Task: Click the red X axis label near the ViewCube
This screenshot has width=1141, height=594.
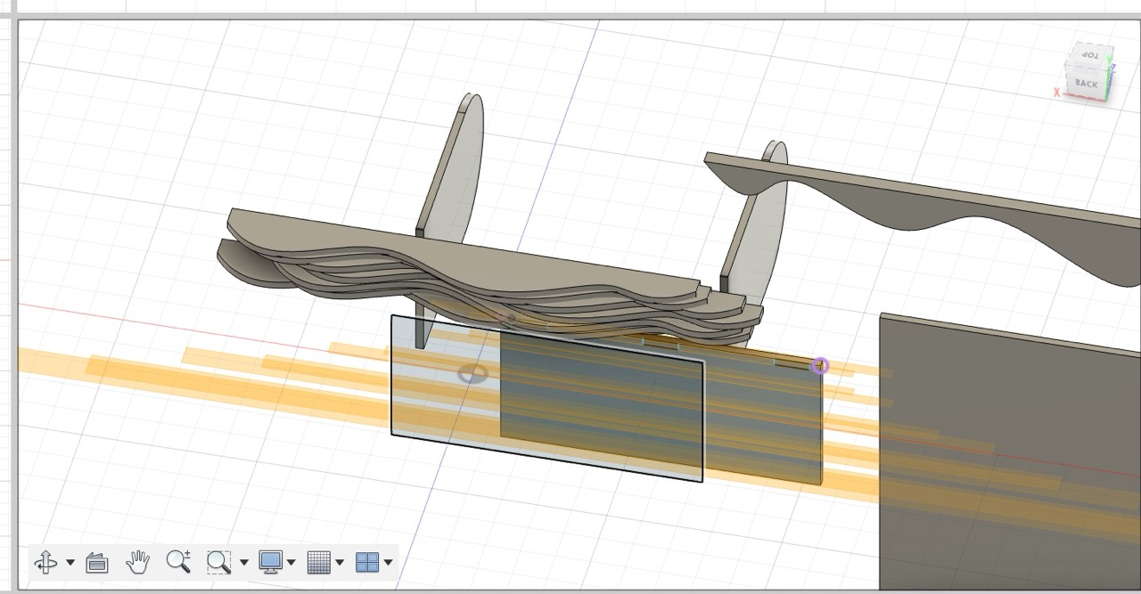Action: tap(1057, 92)
